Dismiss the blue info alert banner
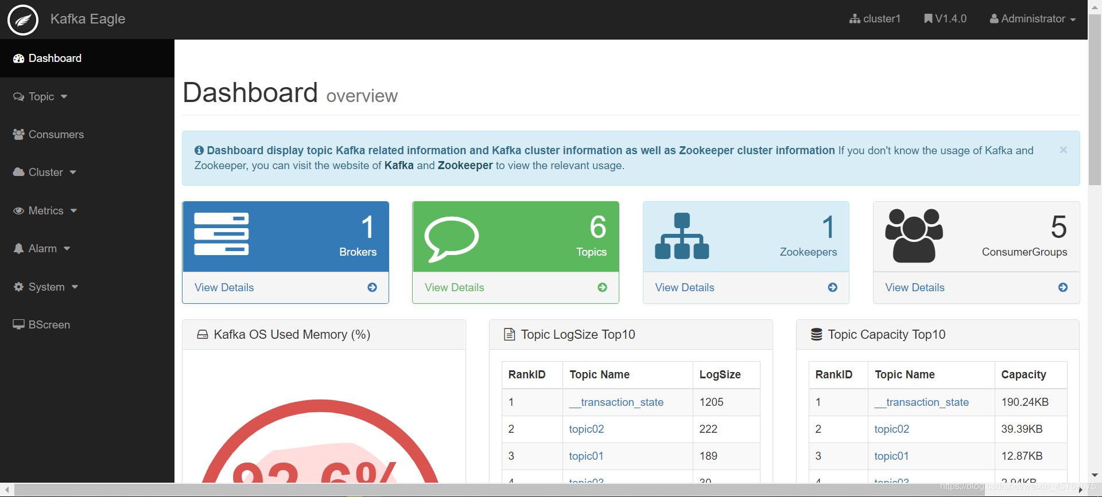The height and width of the screenshot is (497, 1102). [1063, 150]
